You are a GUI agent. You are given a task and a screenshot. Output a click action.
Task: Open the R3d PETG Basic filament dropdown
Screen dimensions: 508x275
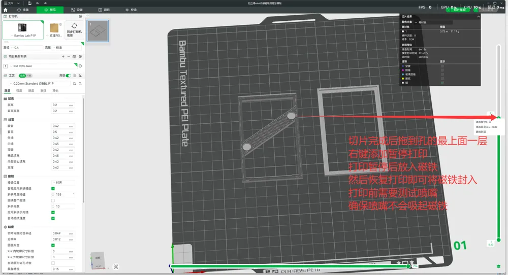pyautogui.click(x=43, y=66)
